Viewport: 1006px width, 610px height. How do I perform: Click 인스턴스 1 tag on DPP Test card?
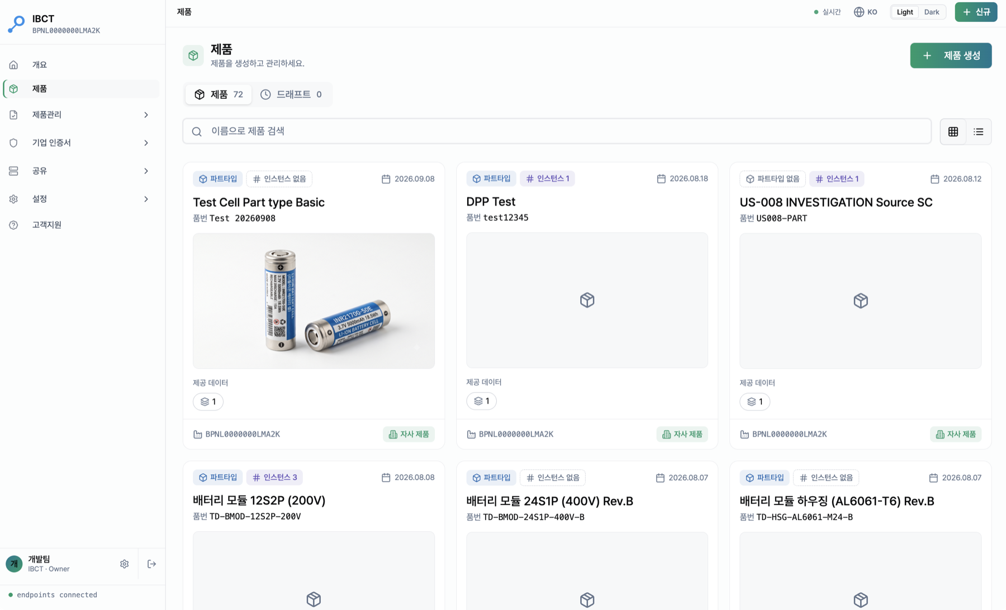547,179
